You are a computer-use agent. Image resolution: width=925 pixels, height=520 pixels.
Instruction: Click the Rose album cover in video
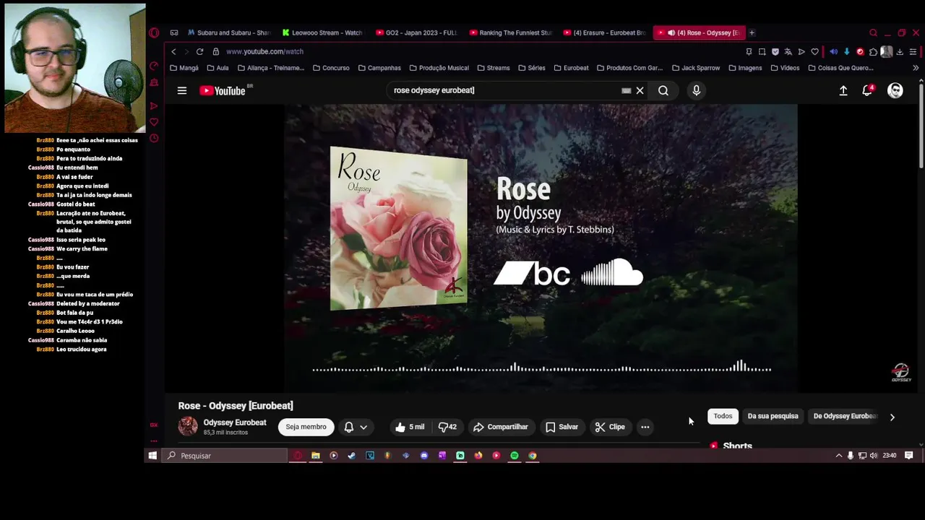(x=399, y=228)
